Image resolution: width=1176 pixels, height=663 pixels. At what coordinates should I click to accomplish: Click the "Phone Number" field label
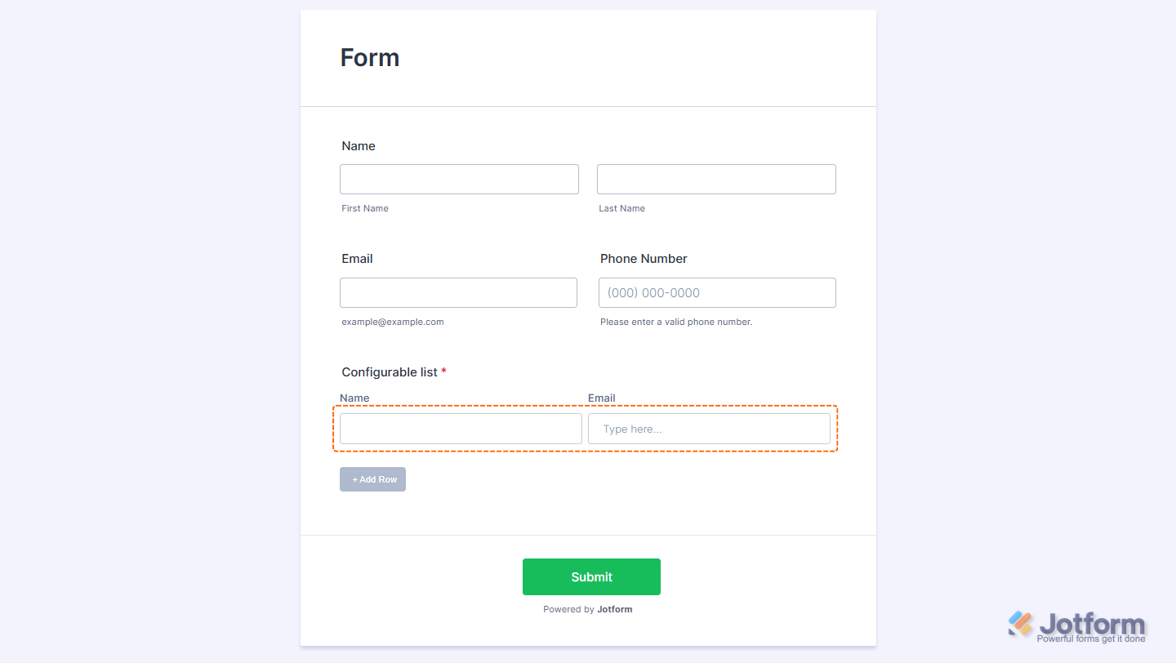(x=644, y=259)
